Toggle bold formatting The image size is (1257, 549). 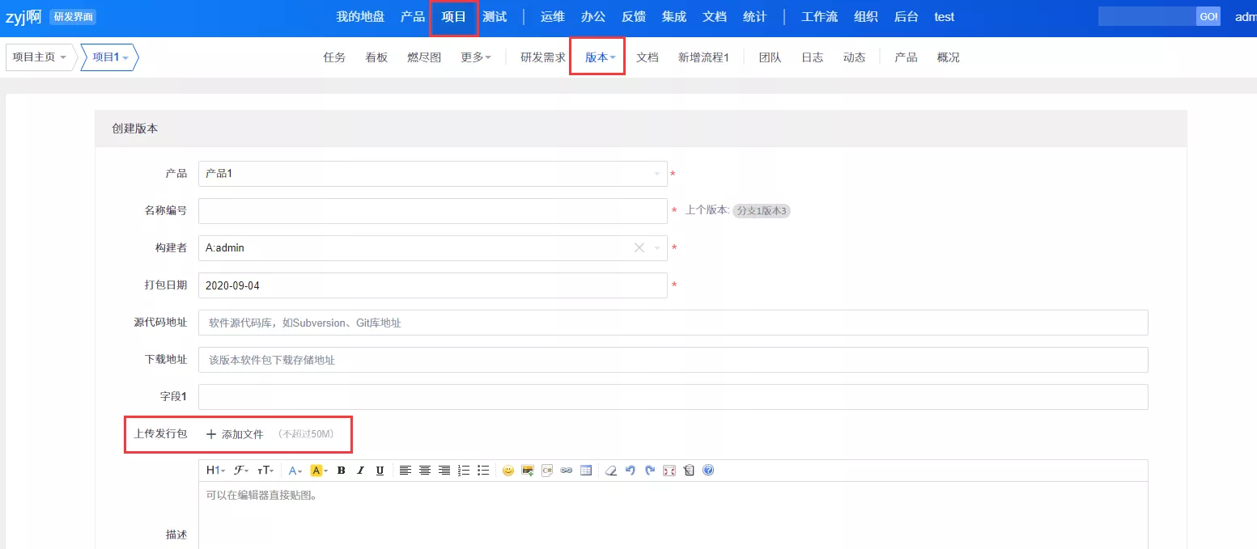(341, 471)
